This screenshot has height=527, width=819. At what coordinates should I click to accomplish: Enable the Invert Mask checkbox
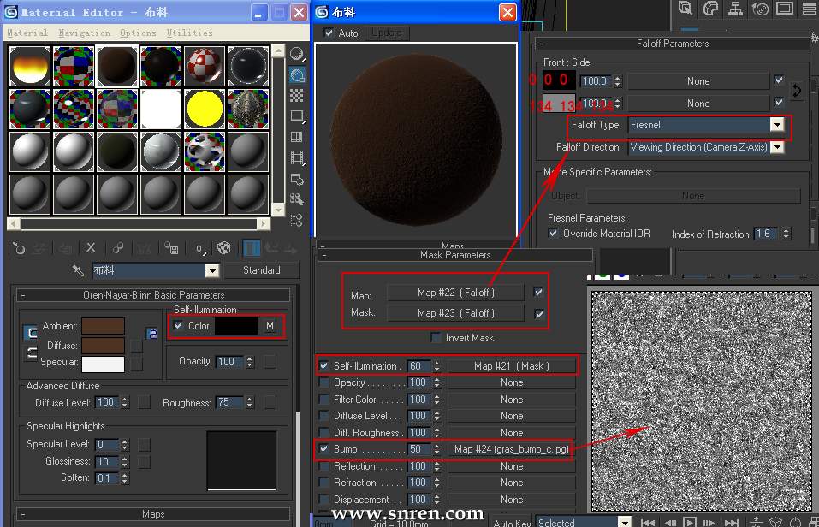pyautogui.click(x=435, y=337)
